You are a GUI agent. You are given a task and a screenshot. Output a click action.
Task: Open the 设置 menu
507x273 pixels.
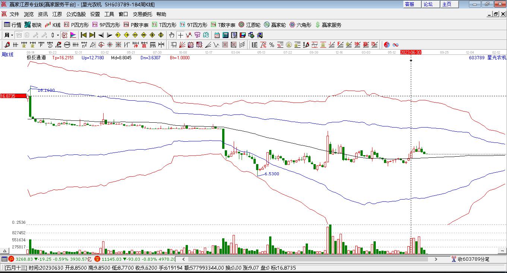click(95, 14)
